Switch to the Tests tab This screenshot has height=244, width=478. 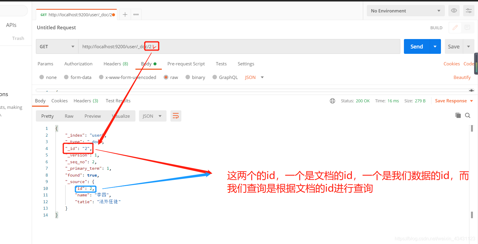tap(221, 64)
